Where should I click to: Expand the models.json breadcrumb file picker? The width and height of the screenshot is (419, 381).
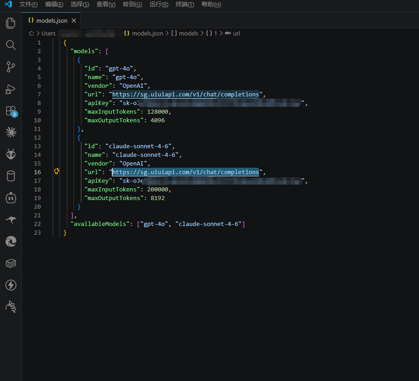coord(147,33)
